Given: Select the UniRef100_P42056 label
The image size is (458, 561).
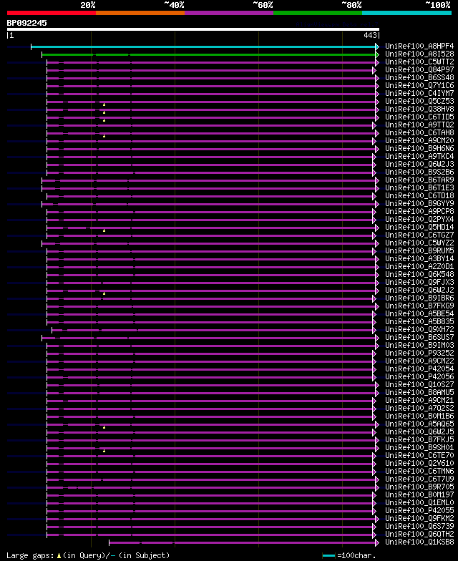Looking at the screenshot, I should 419,376.
